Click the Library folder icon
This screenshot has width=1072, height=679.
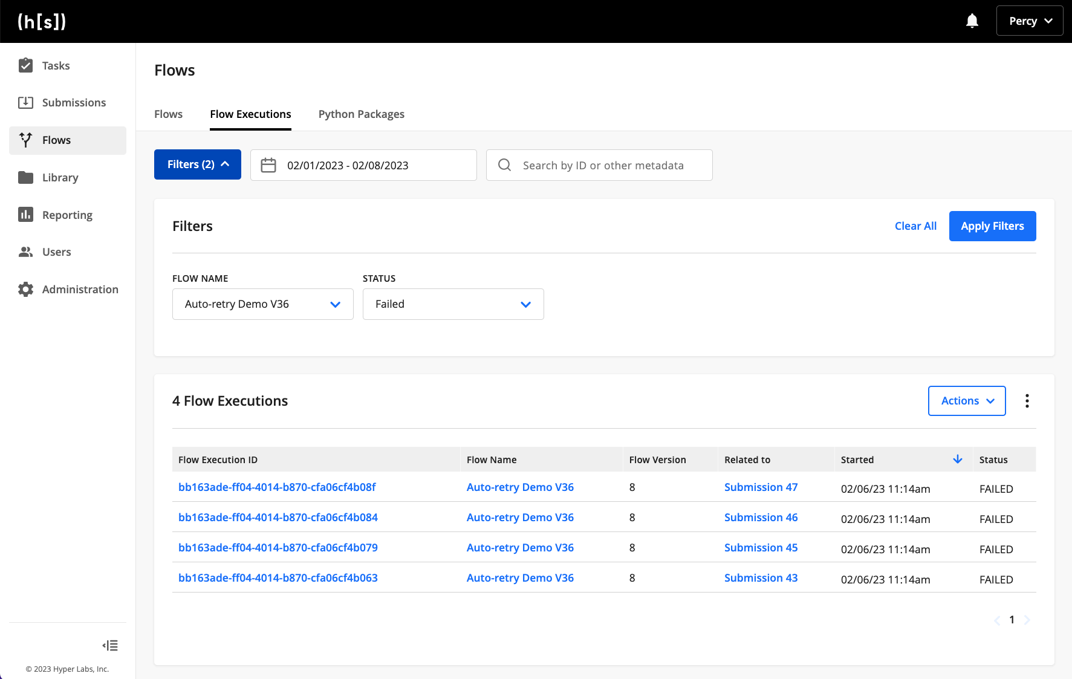pyautogui.click(x=26, y=178)
